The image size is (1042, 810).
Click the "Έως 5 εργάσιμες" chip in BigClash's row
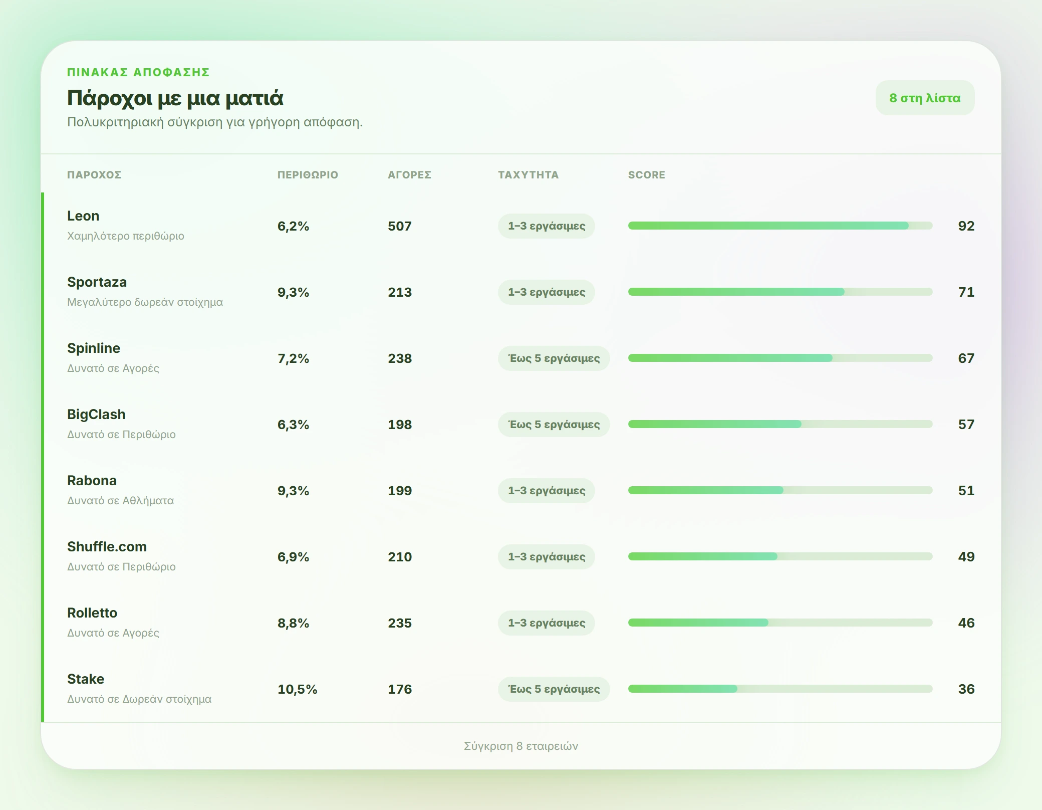coord(554,425)
